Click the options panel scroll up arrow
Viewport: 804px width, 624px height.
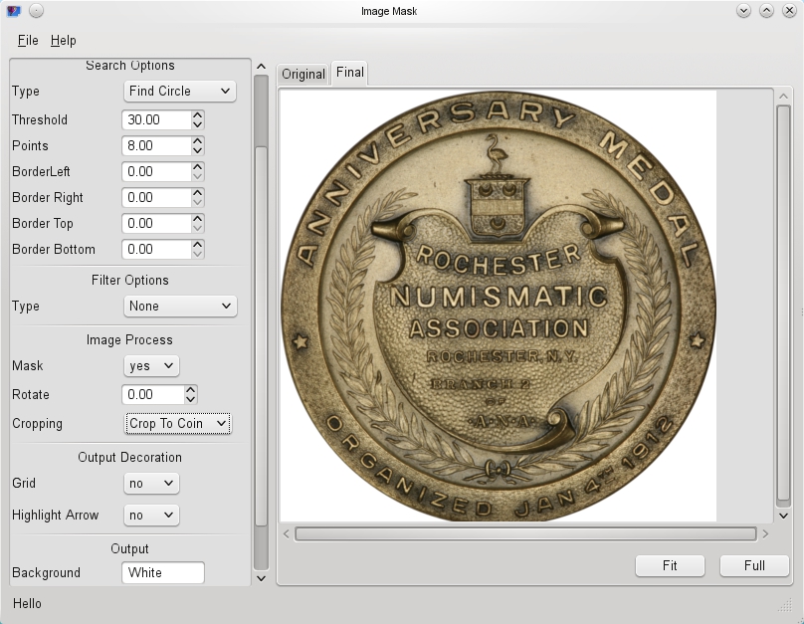coord(261,67)
